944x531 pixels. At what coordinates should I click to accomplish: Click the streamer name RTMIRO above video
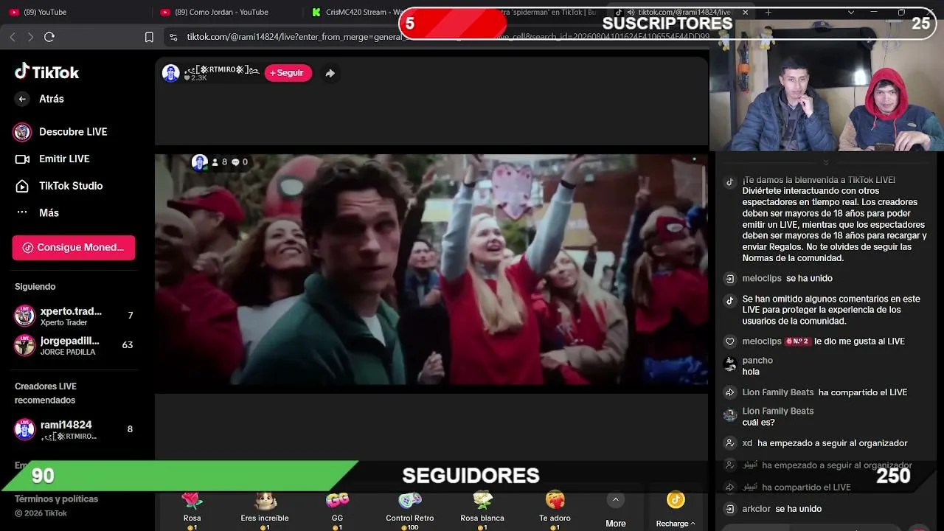(221, 70)
